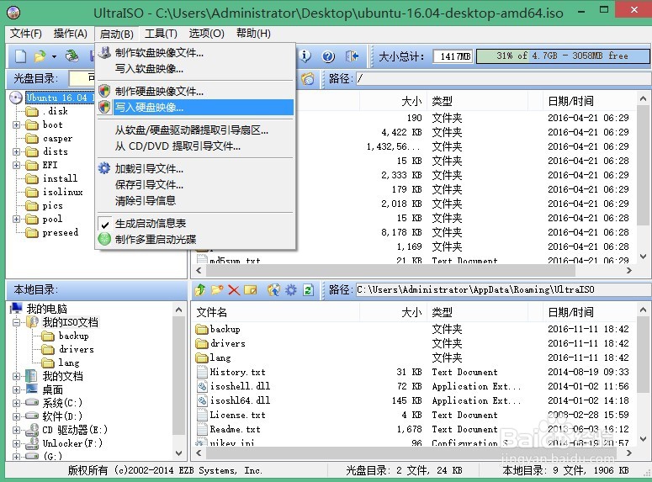Click the Help question mark icon
The height and width of the screenshot is (482, 652).
328,56
